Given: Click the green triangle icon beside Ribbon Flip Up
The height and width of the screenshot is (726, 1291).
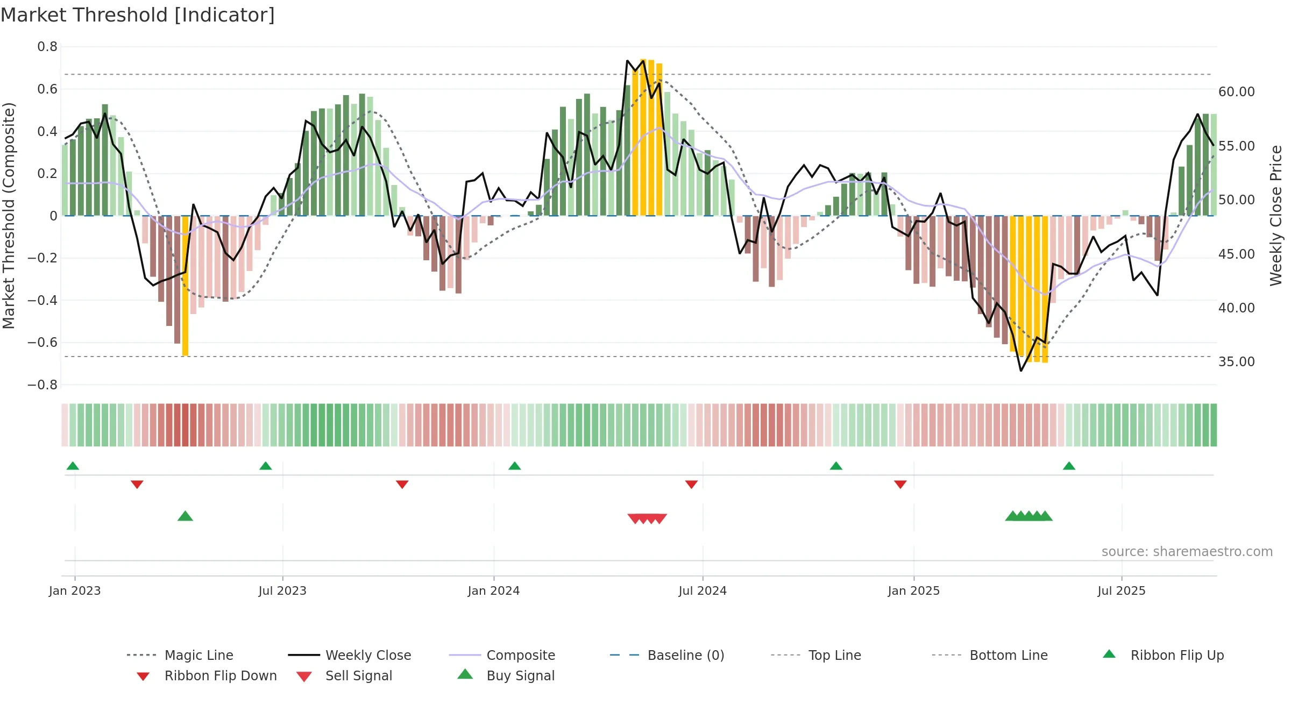Looking at the screenshot, I should 1109,654.
